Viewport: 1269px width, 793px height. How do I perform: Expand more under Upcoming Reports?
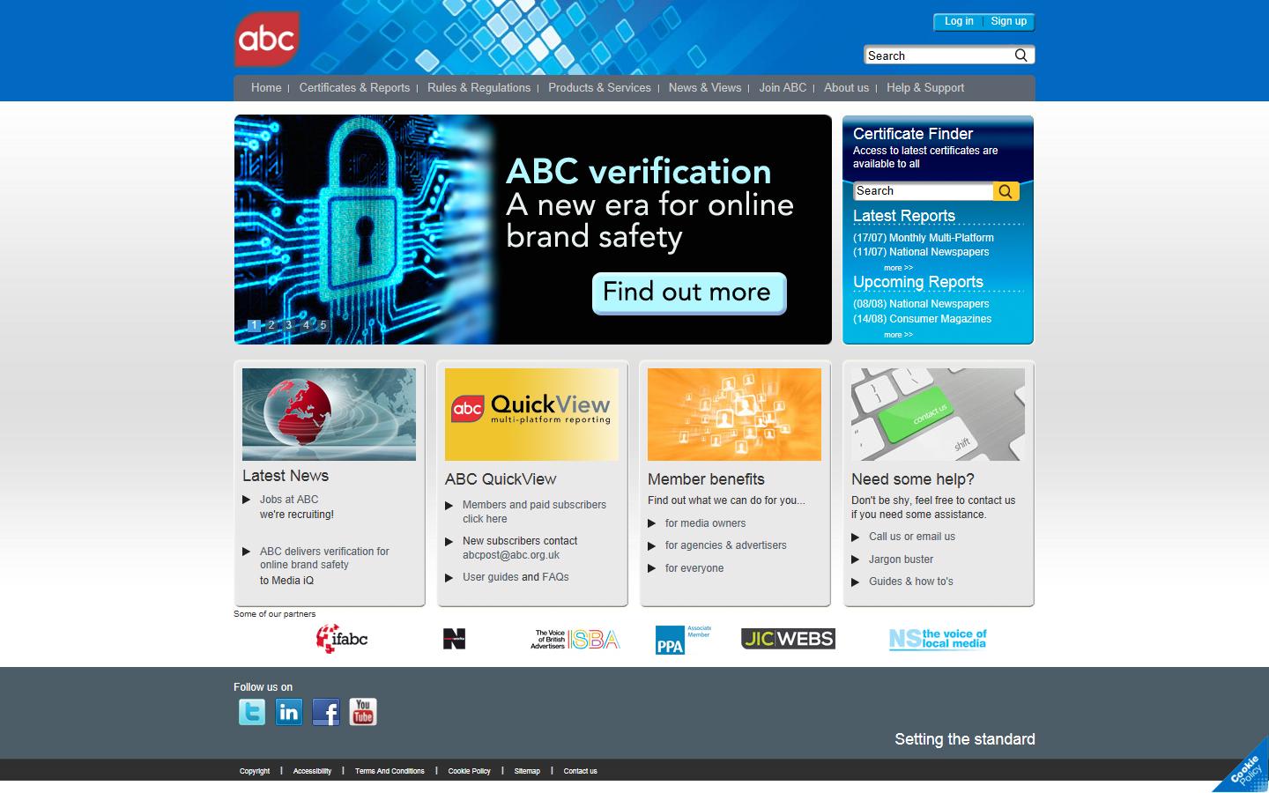pos(898,335)
